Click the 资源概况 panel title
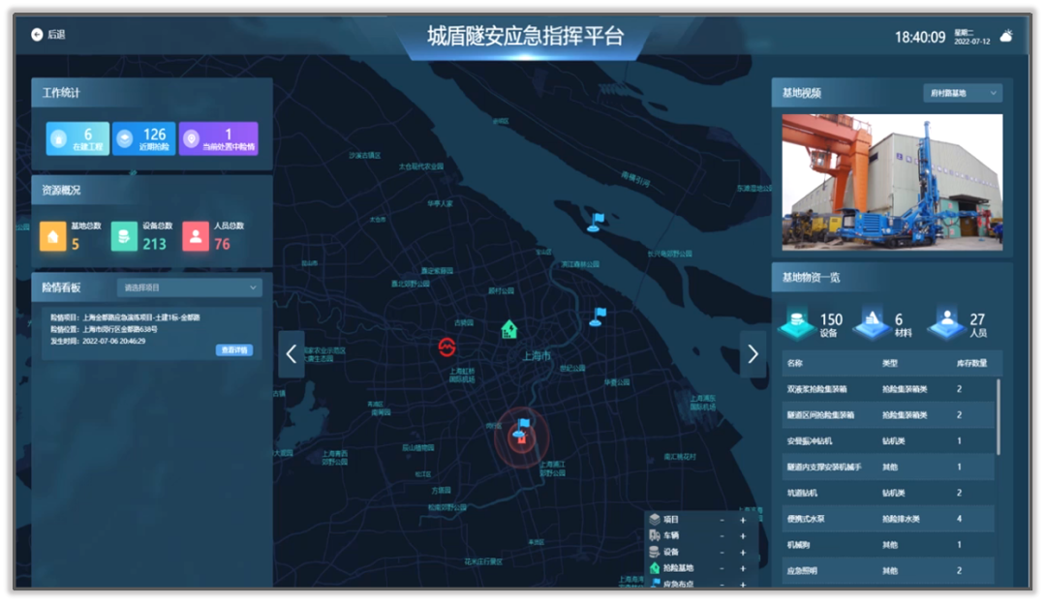 point(61,190)
